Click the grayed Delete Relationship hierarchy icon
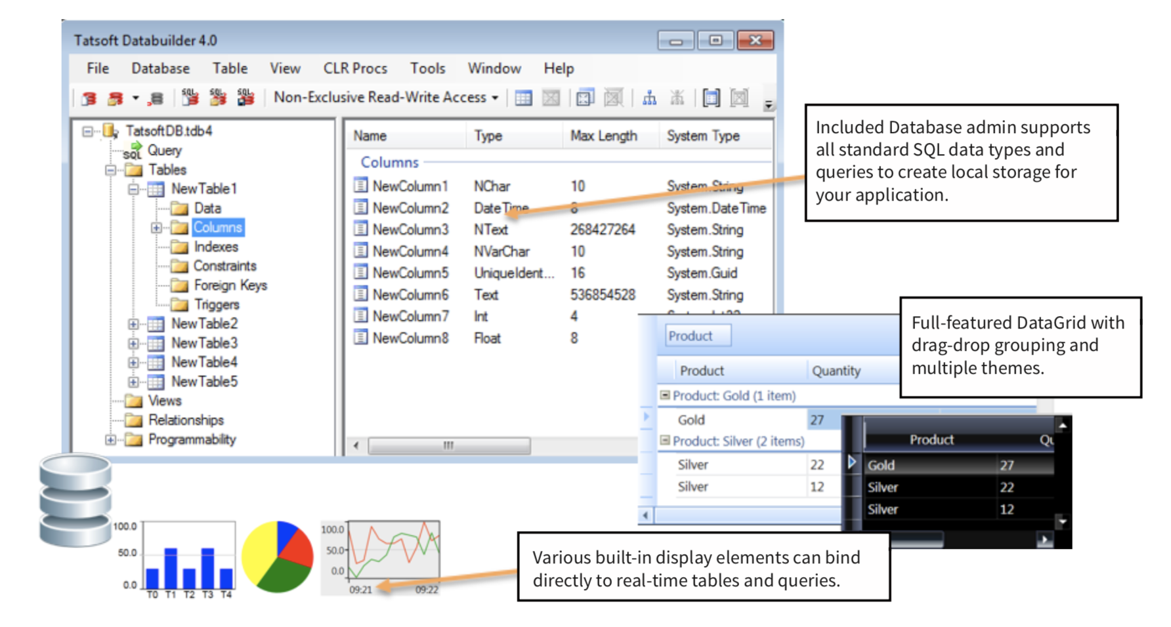The height and width of the screenshot is (627, 1171). point(677,98)
